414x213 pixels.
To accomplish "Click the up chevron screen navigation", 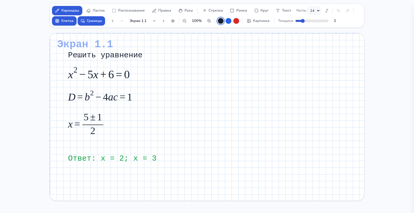I will point(122,21).
